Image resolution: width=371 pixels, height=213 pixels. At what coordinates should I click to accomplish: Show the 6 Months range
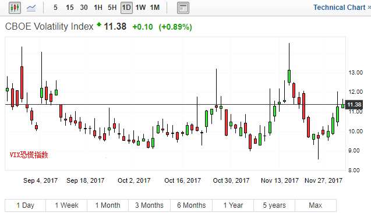192,205
